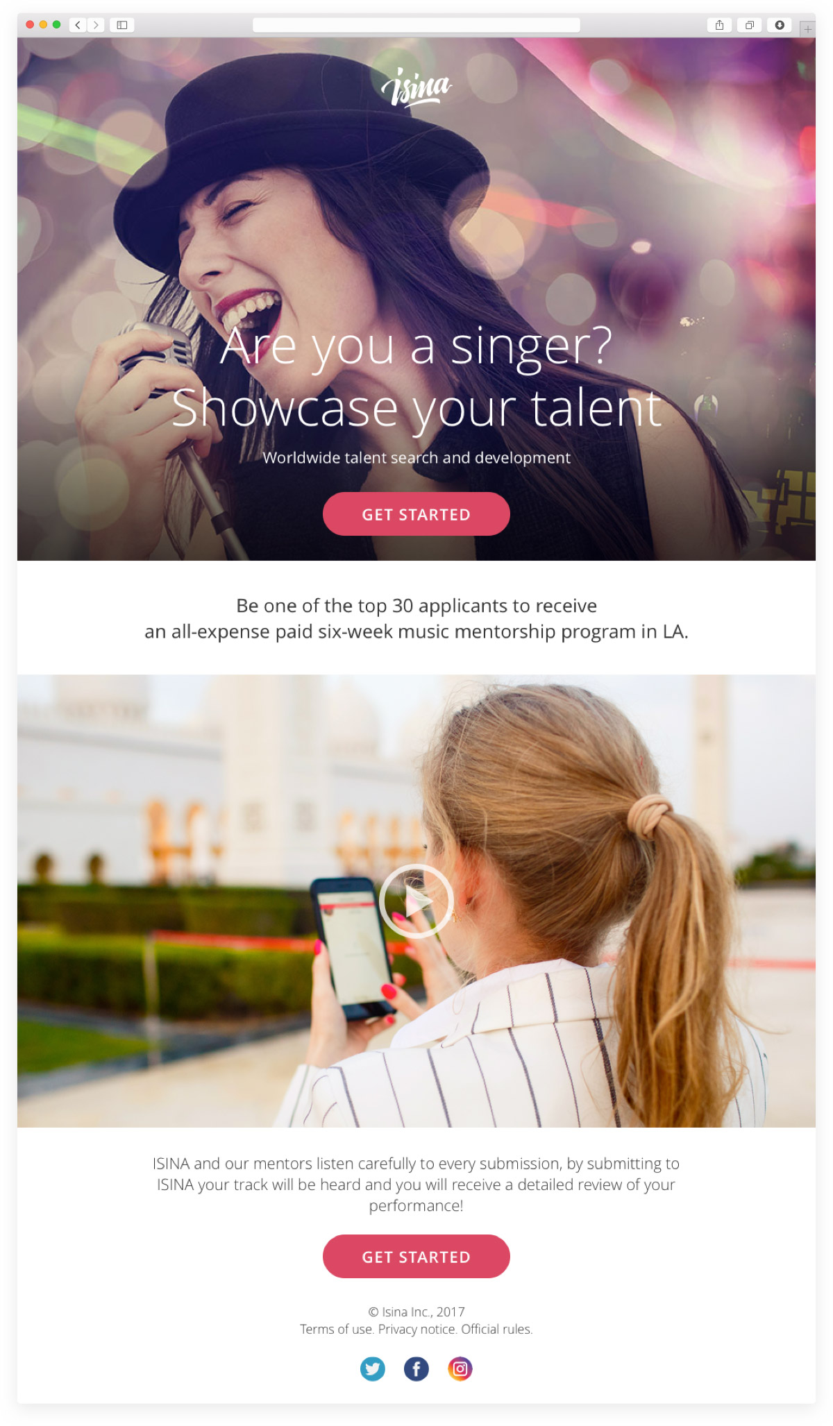
Task: Go back using the browser back arrow
Action: coord(78,25)
